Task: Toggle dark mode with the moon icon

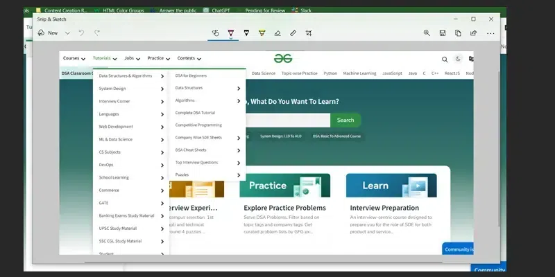Action: [458, 59]
